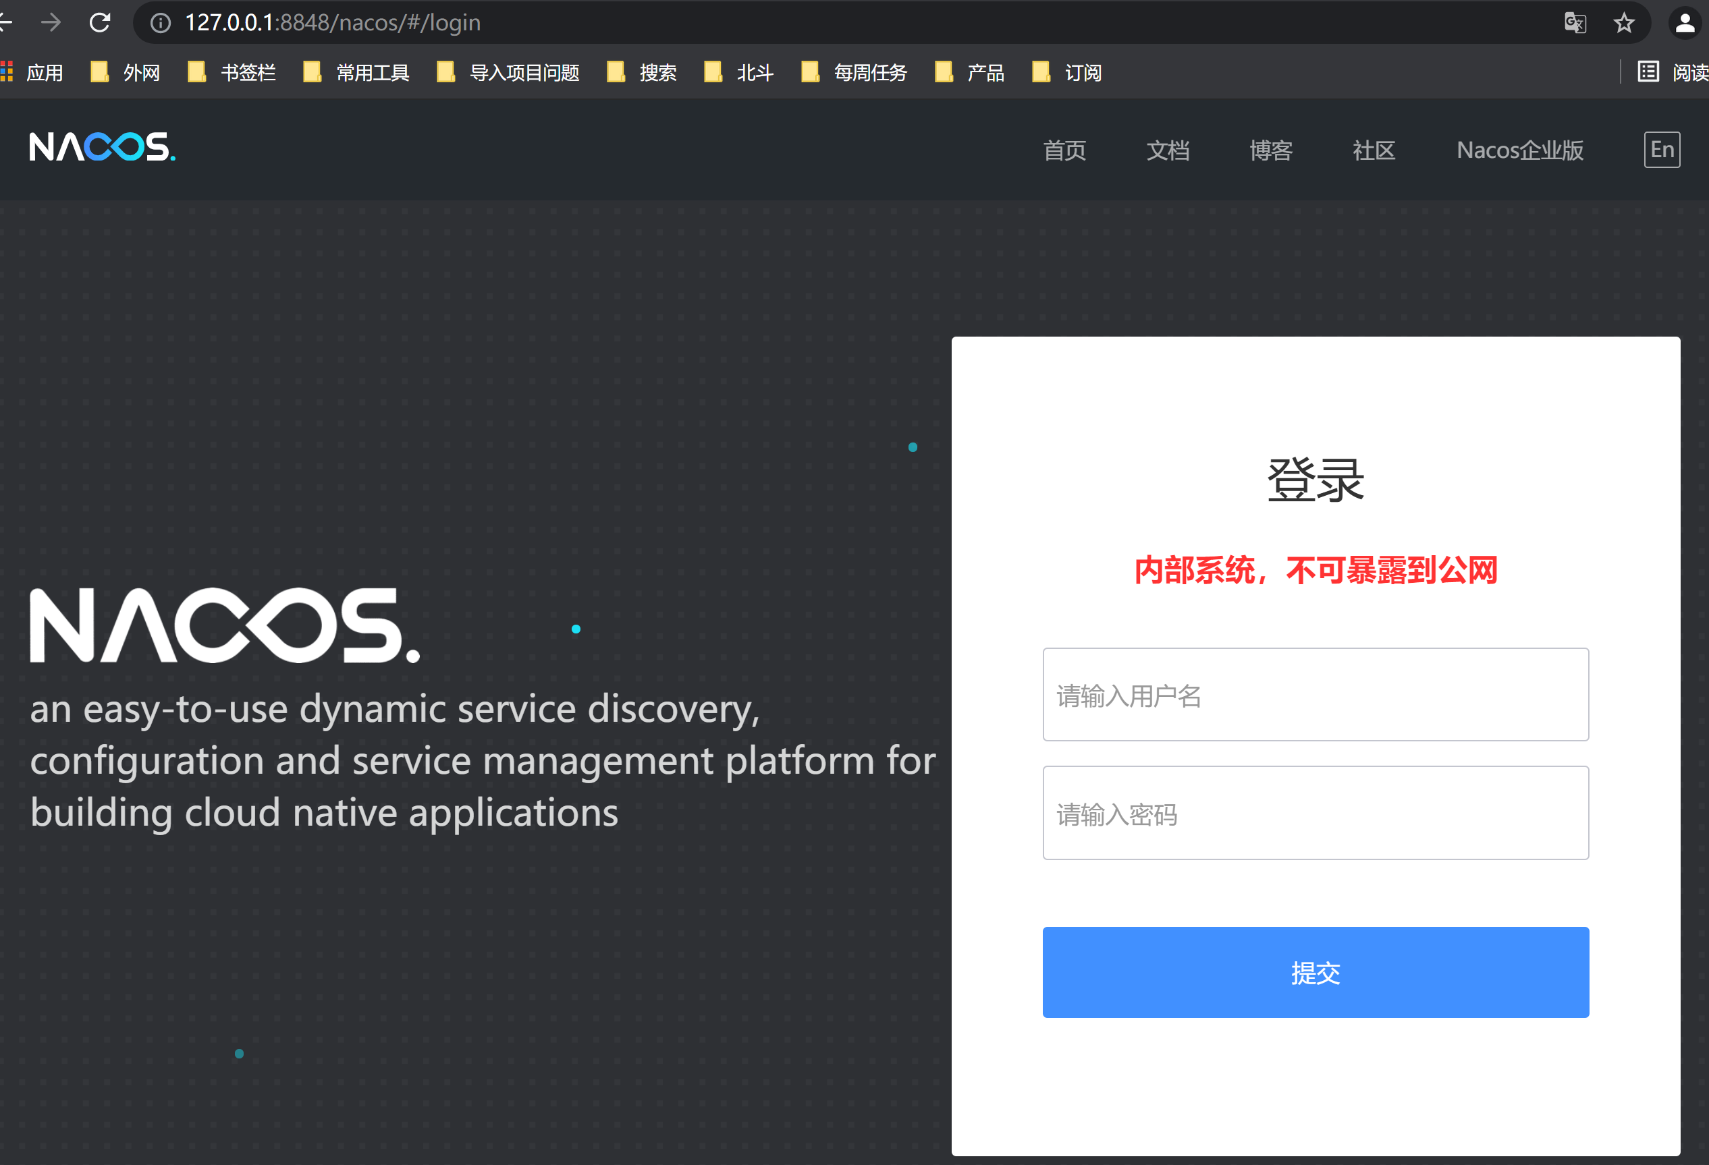Click the forward navigation arrow
Viewport: 1709px width, 1165px height.
[x=51, y=23]
